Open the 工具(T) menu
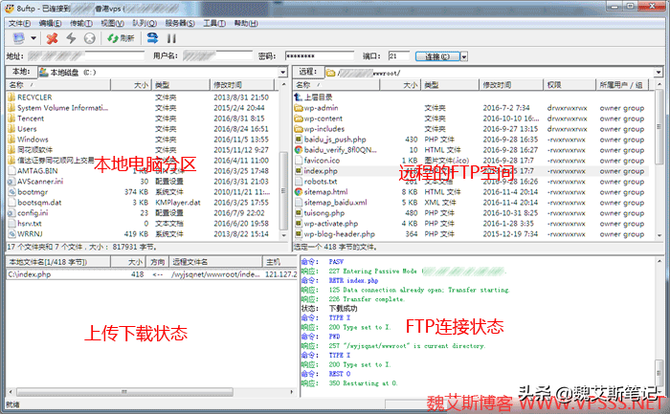Image resolution: width=670 pixels, height=414 pixels. pyautogui.click(x=215, y=22)
